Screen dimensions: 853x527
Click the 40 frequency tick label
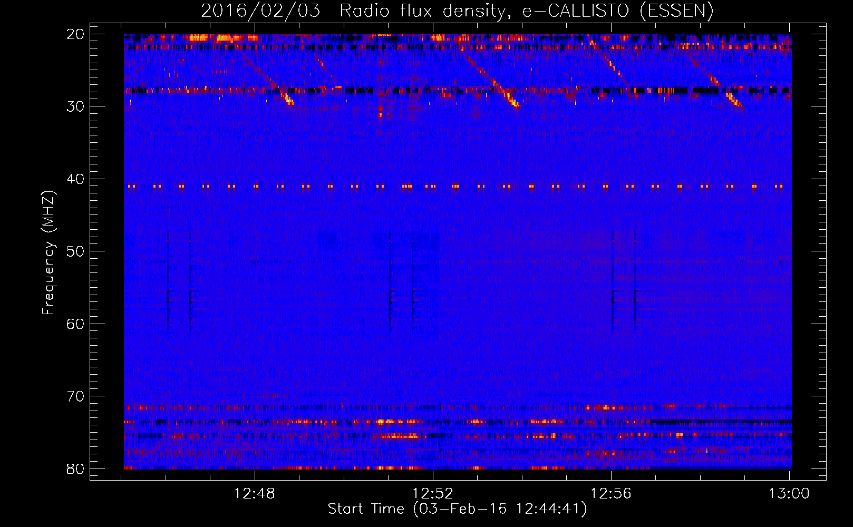pos(76,179)
